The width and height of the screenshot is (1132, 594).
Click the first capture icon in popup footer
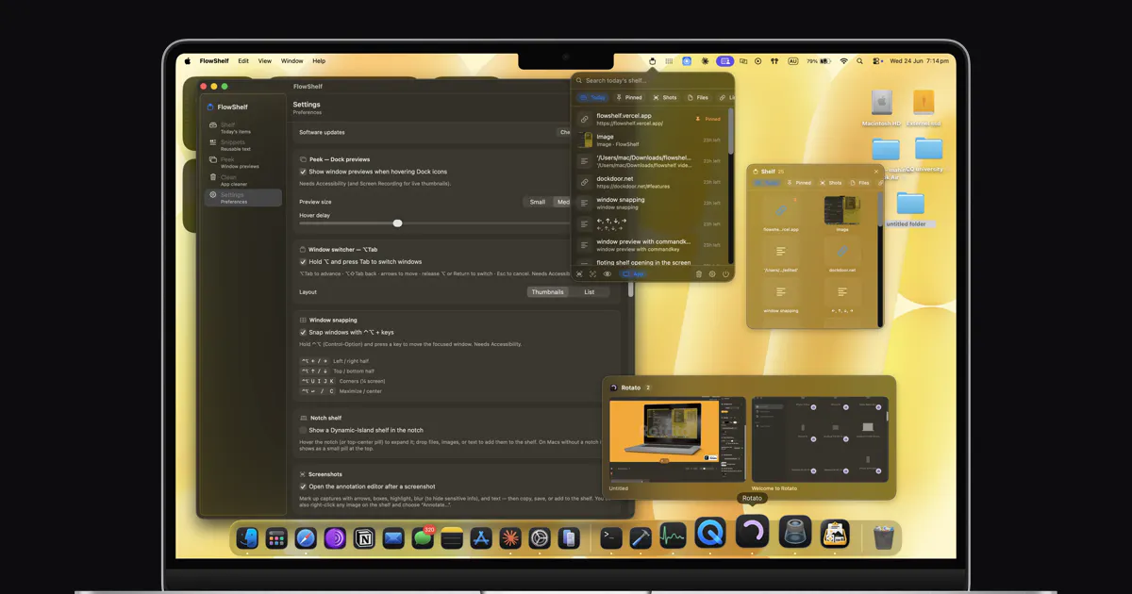pos(579,274)
